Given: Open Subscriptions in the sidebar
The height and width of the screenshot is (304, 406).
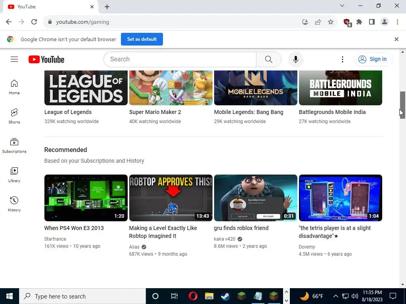Looking at the screenshot, I should [x=14, y=146].
